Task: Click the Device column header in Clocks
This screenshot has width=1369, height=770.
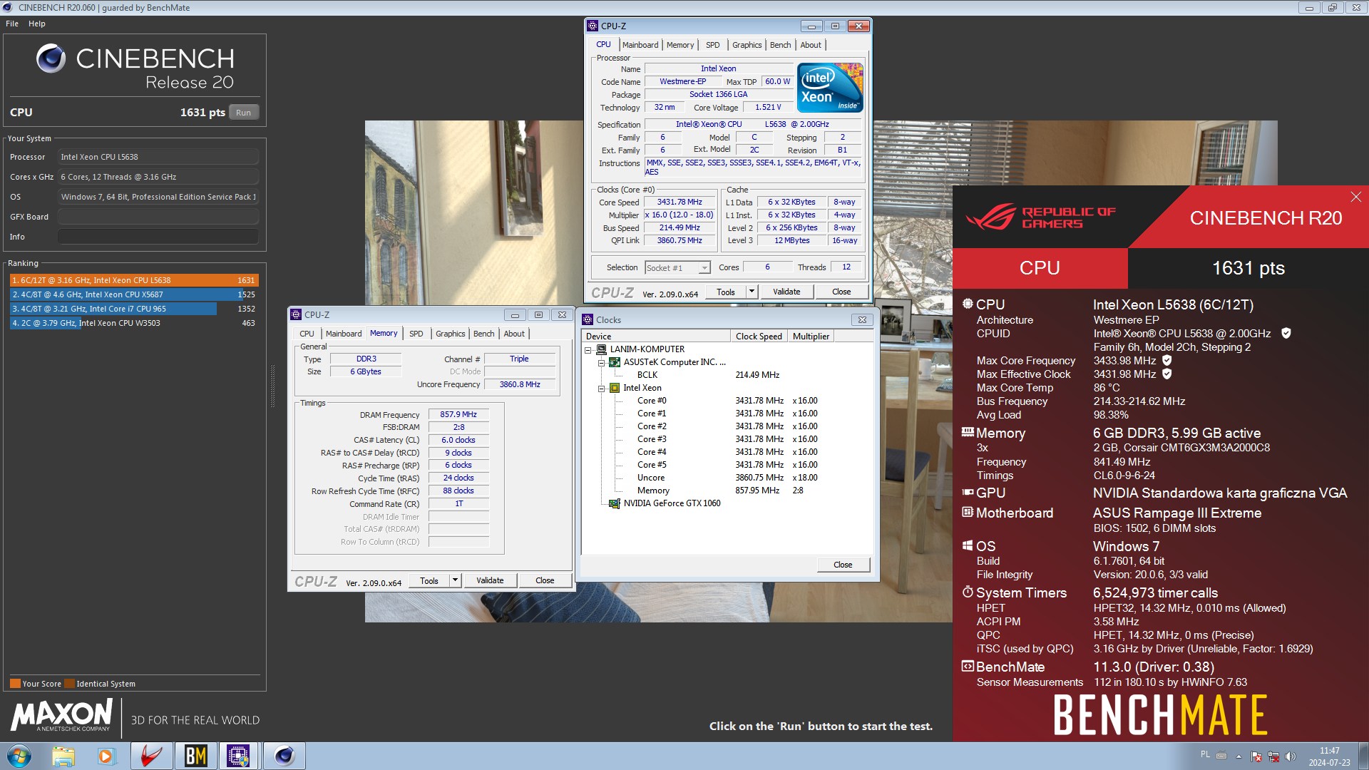Action: click(x=656, y=337)
